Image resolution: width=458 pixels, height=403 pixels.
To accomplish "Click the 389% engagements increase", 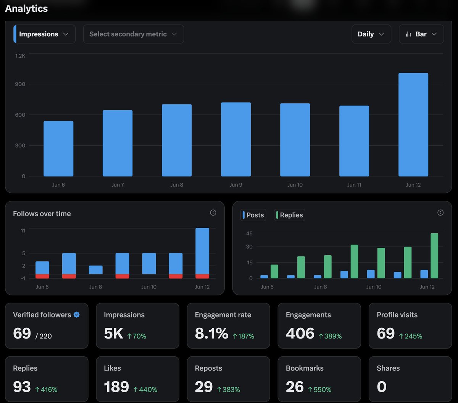I will pos(330,336).
